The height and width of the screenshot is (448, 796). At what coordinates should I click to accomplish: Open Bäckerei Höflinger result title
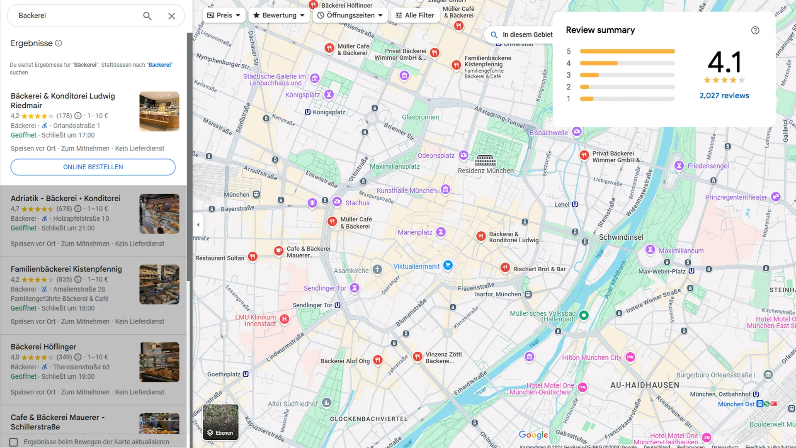[x=44, y=346]
